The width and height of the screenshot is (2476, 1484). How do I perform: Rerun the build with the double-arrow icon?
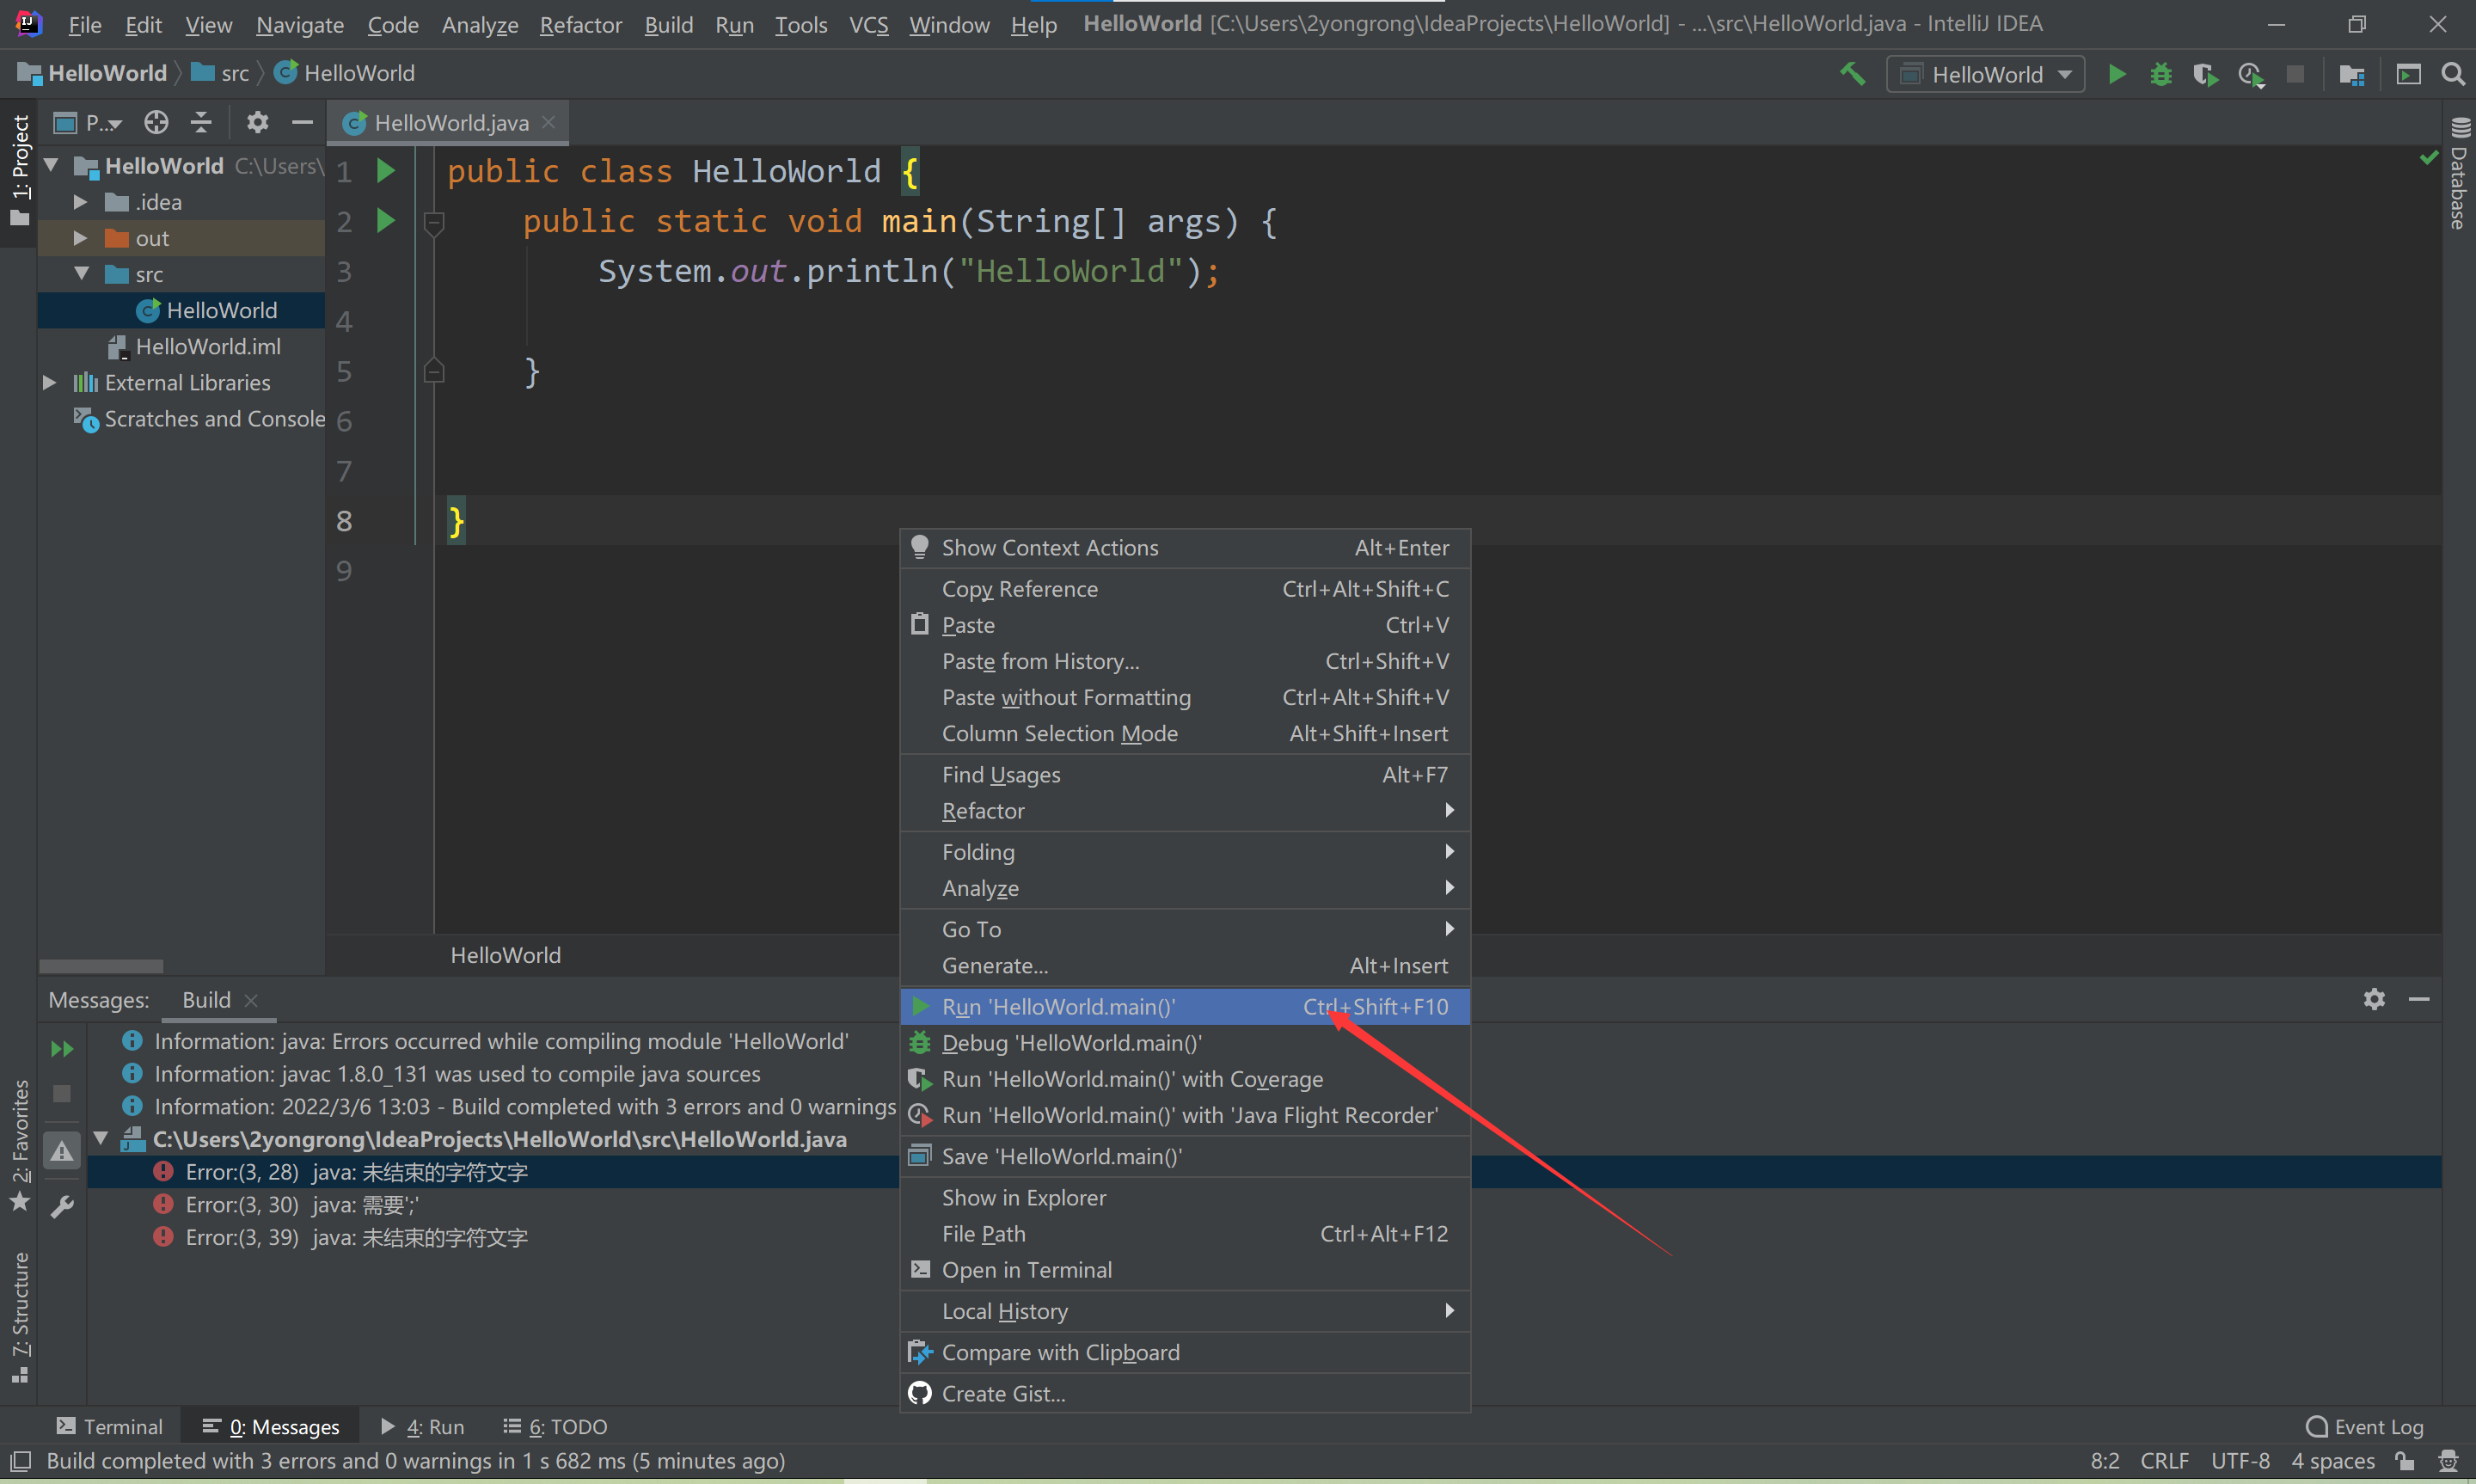coord(62,1048)
